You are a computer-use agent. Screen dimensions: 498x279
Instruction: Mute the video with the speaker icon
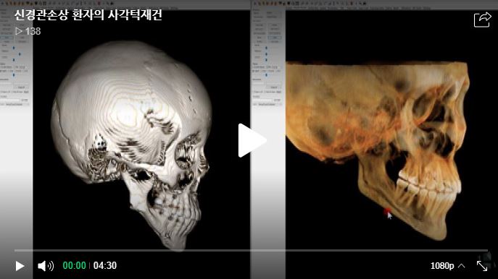pos(46,266)
